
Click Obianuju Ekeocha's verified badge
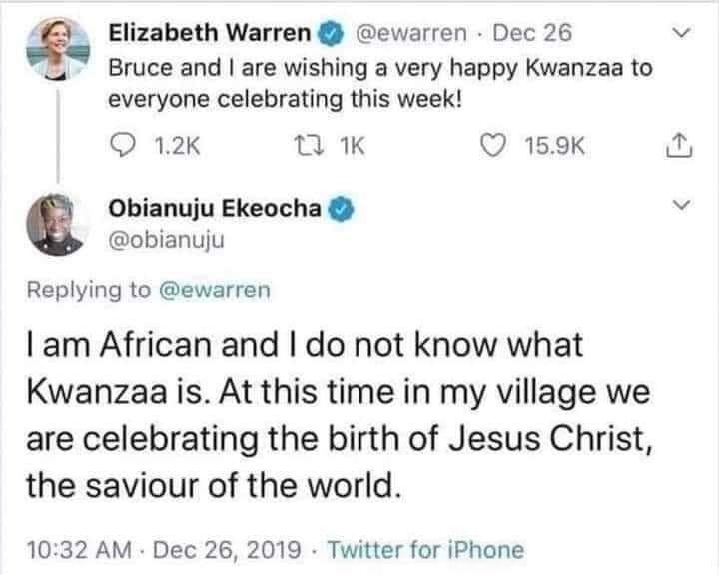click(x=341, y=209)
